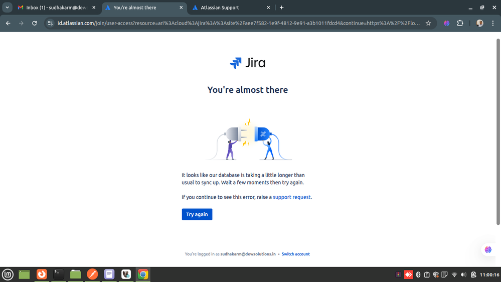Click the page vertical scrollbar
501x282 pixels.
[498, 132]
